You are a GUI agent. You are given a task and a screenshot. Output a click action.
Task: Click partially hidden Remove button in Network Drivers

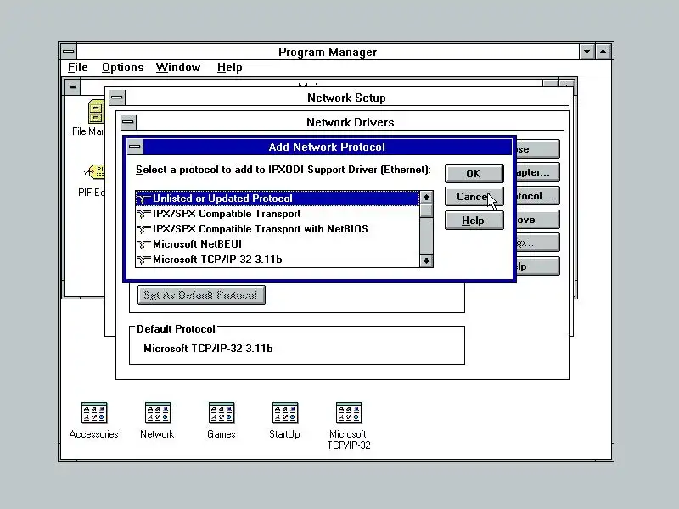click(x=538, y=220)
